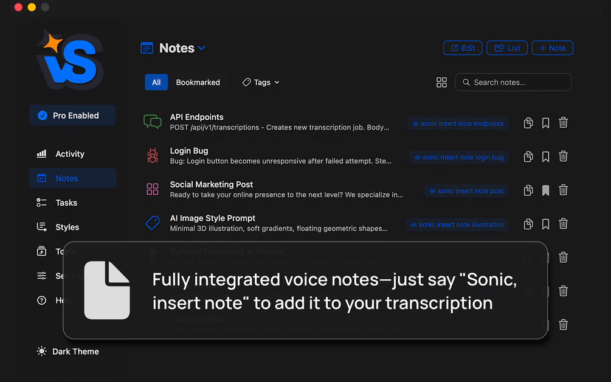This screenshot has width=611, height=382.
Task: Click the grid view layout icon
Action: point(441,82)
